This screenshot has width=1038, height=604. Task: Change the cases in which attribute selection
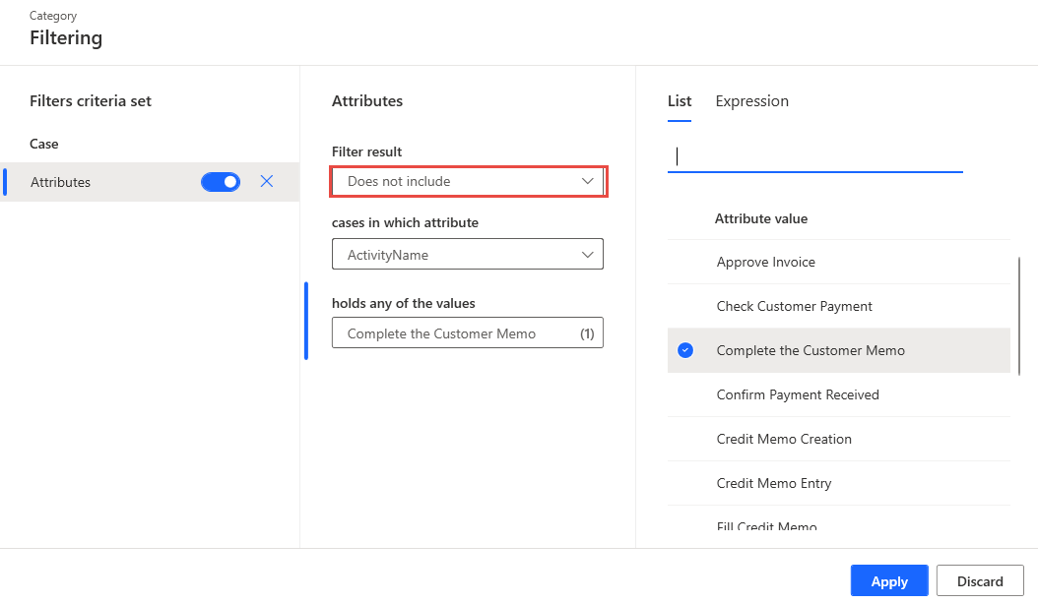tap(468, 254)
